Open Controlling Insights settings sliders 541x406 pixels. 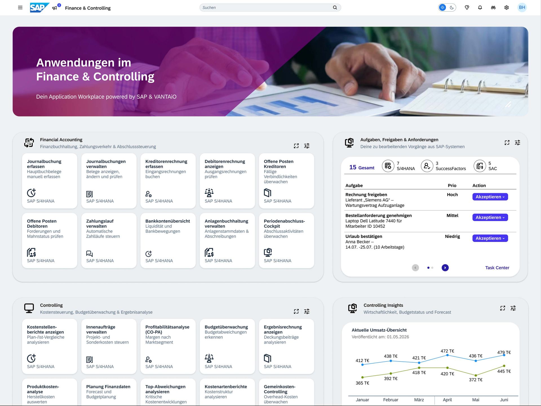pos(513,308)
